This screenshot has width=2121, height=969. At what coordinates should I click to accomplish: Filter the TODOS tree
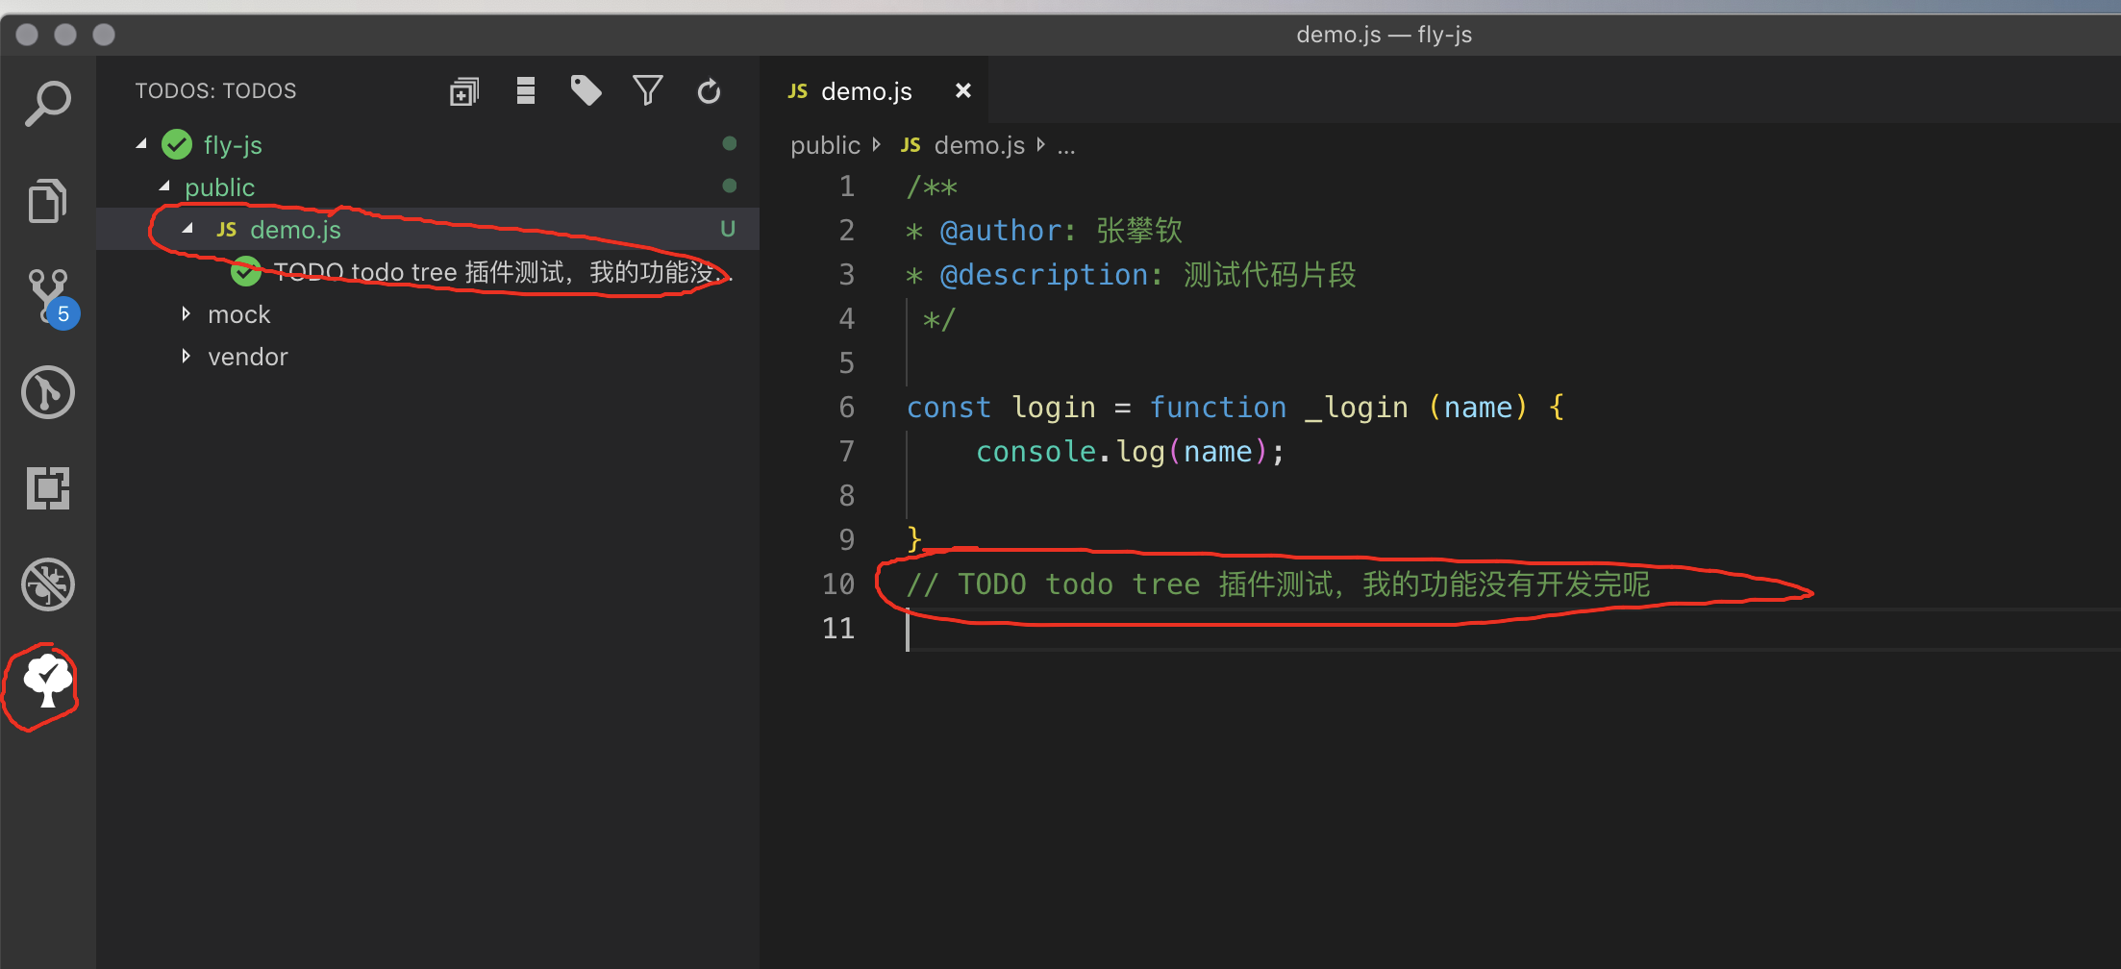(x=648, y=90)
